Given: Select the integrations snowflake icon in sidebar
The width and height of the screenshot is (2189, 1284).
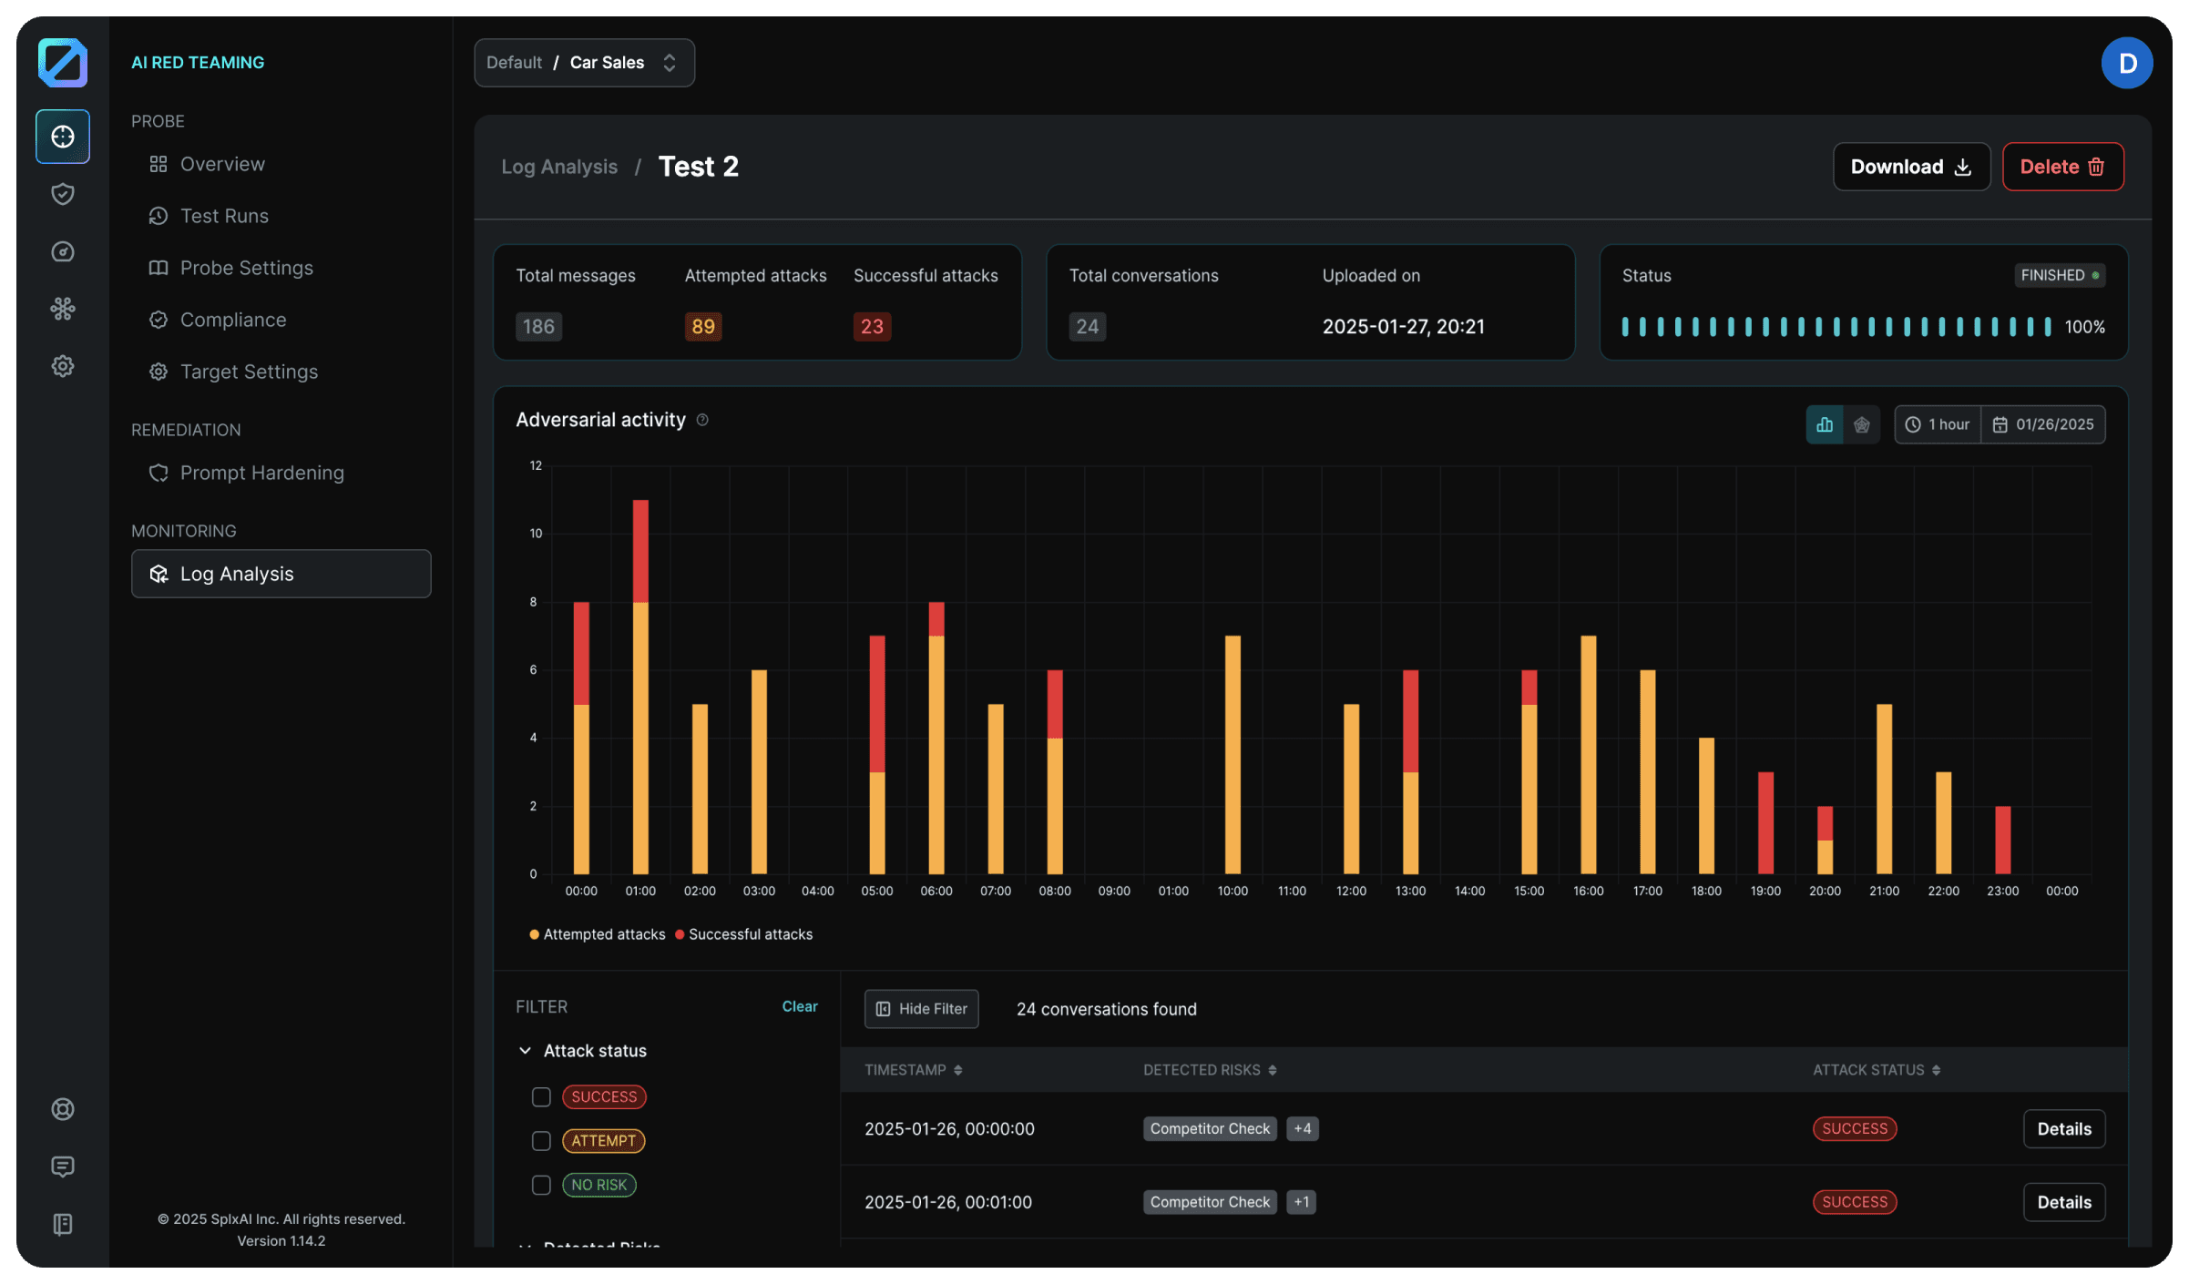Looking at the screenshot, I should pos(62,309).
